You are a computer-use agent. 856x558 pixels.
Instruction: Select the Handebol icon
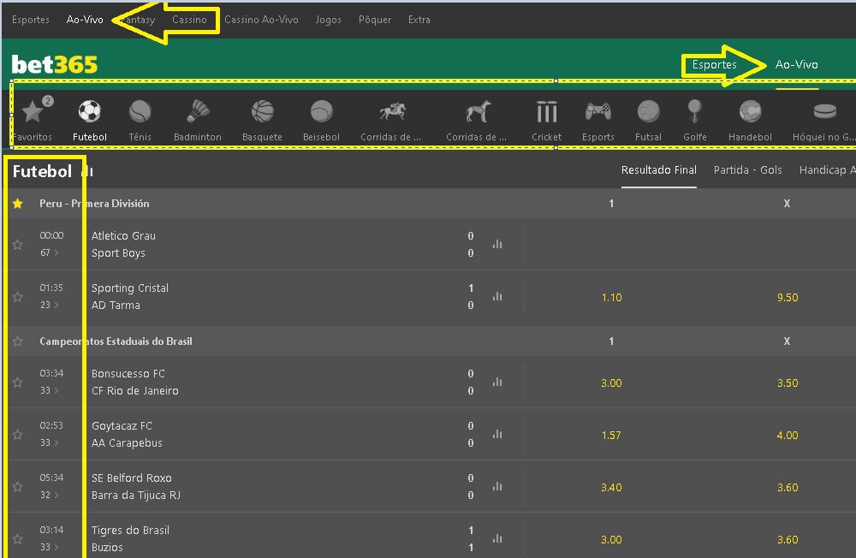pyautogui.click(x=750, y=111)
